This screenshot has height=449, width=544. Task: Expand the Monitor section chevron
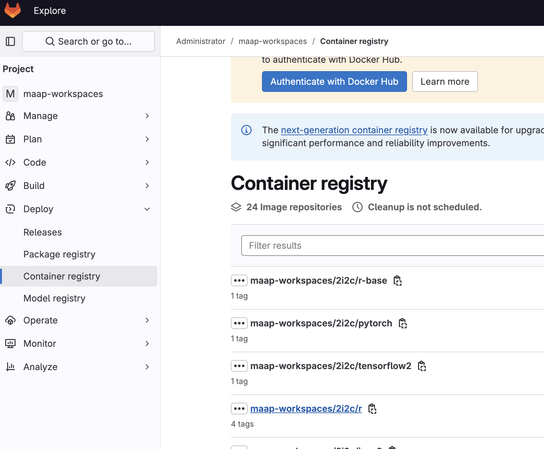(x=147, y=344)
